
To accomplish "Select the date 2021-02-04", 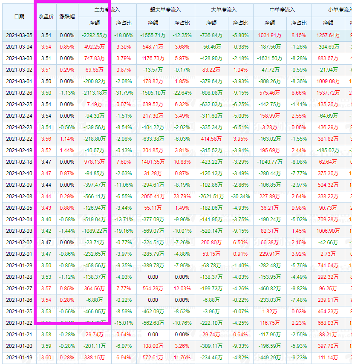I will tap(19, 220).
